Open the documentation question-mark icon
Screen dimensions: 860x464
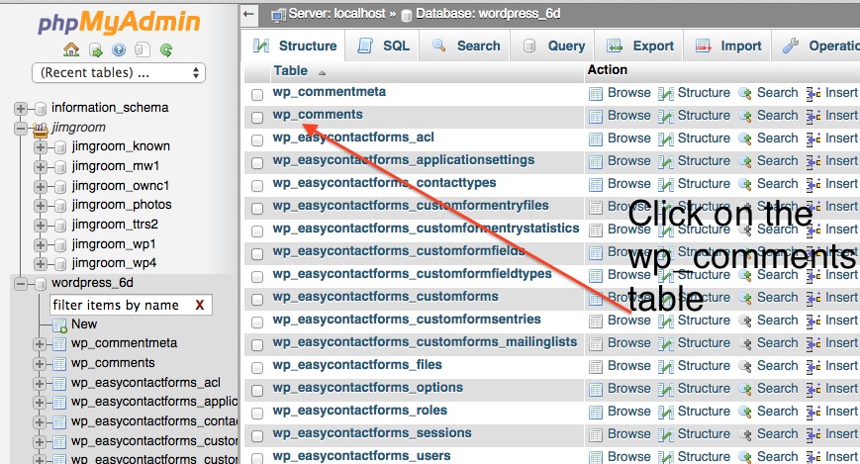119,50
